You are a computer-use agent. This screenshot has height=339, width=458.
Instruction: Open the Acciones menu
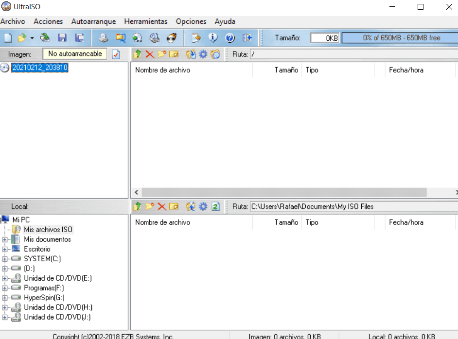click(48, 21)
